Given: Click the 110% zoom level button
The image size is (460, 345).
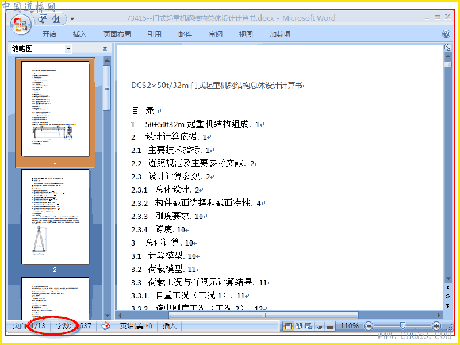Looking at the screenshot, I should coord(350,326).
